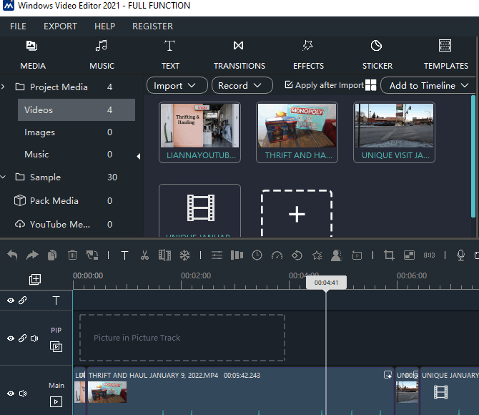Screen dimensions: 479x415
Task: Open the Add to Timeline dropdown
Action: (428, 85)
